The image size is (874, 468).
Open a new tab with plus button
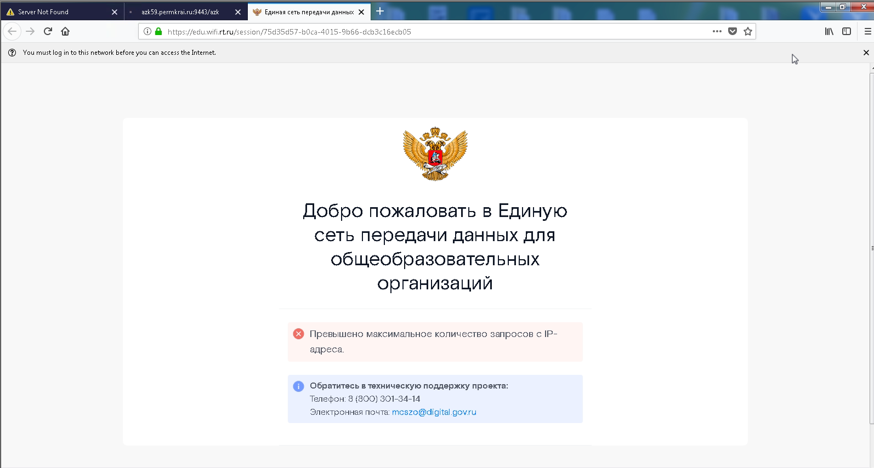(x=380, y=11)
